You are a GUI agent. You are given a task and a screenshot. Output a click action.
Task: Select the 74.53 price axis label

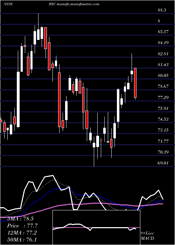click(x=163, y=119)
